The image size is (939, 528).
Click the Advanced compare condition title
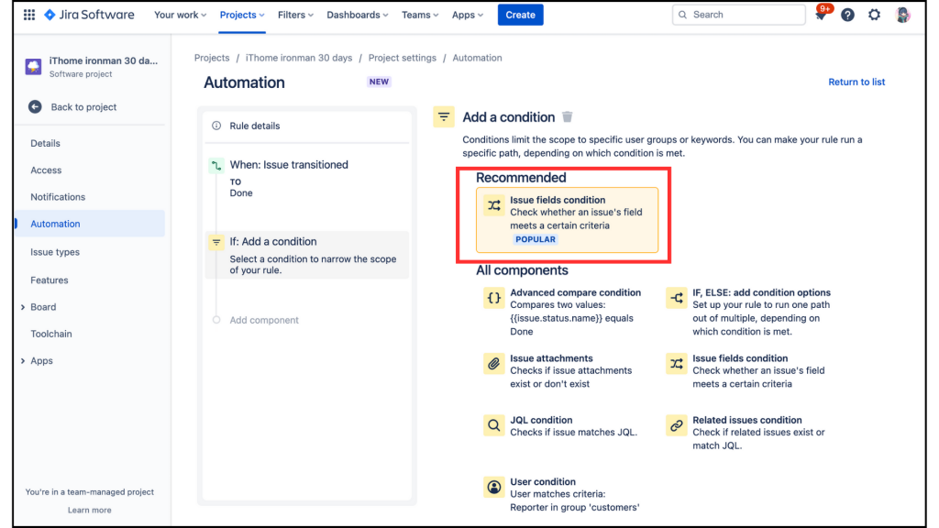coord(576,292)
